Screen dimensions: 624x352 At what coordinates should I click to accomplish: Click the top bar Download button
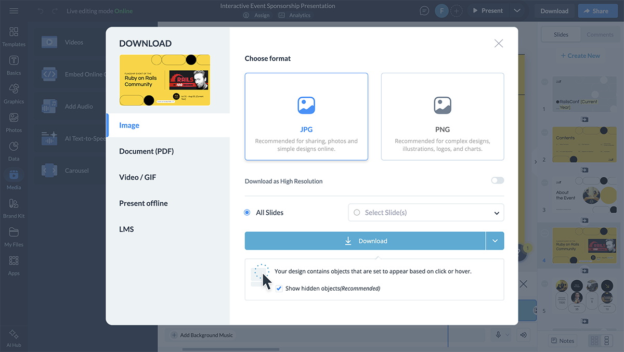[x=554, y=11]
